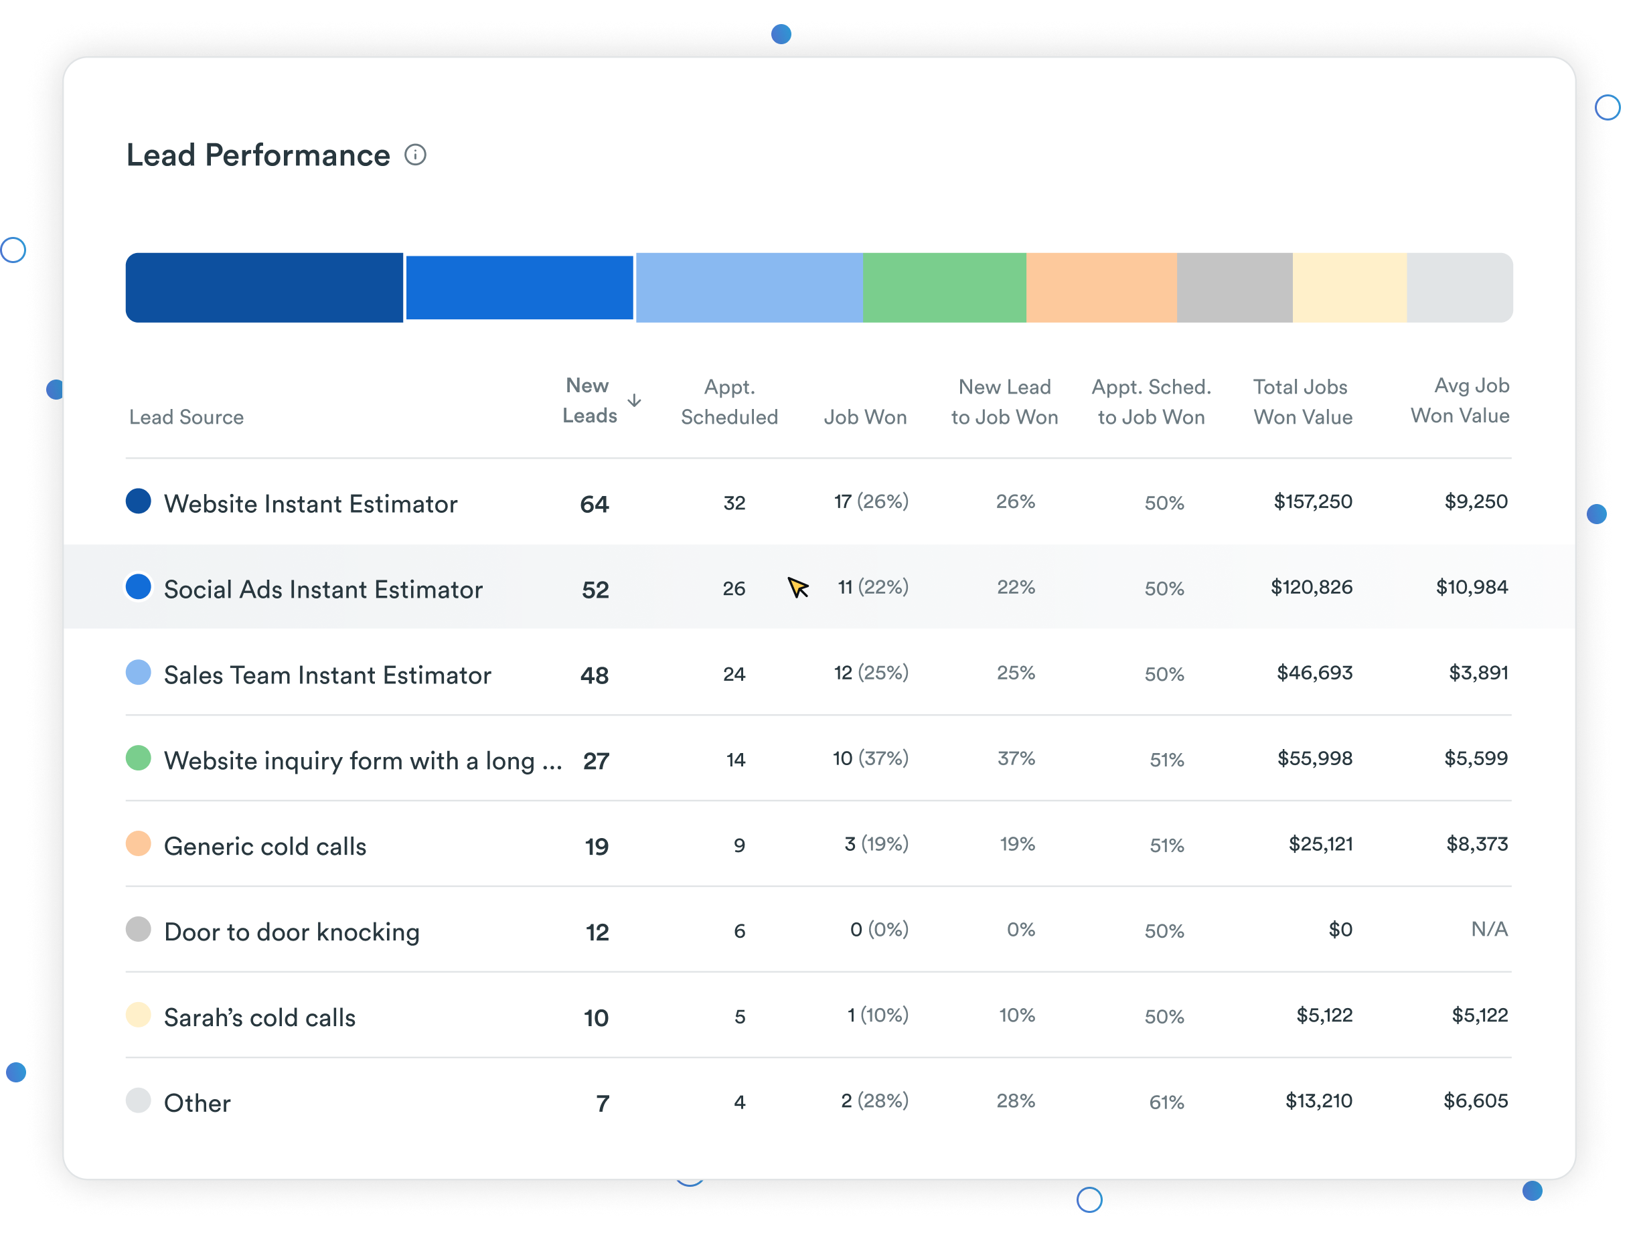Expand the truncated Website inquiry form label
1639x1235 pixels.
point(364,760)
